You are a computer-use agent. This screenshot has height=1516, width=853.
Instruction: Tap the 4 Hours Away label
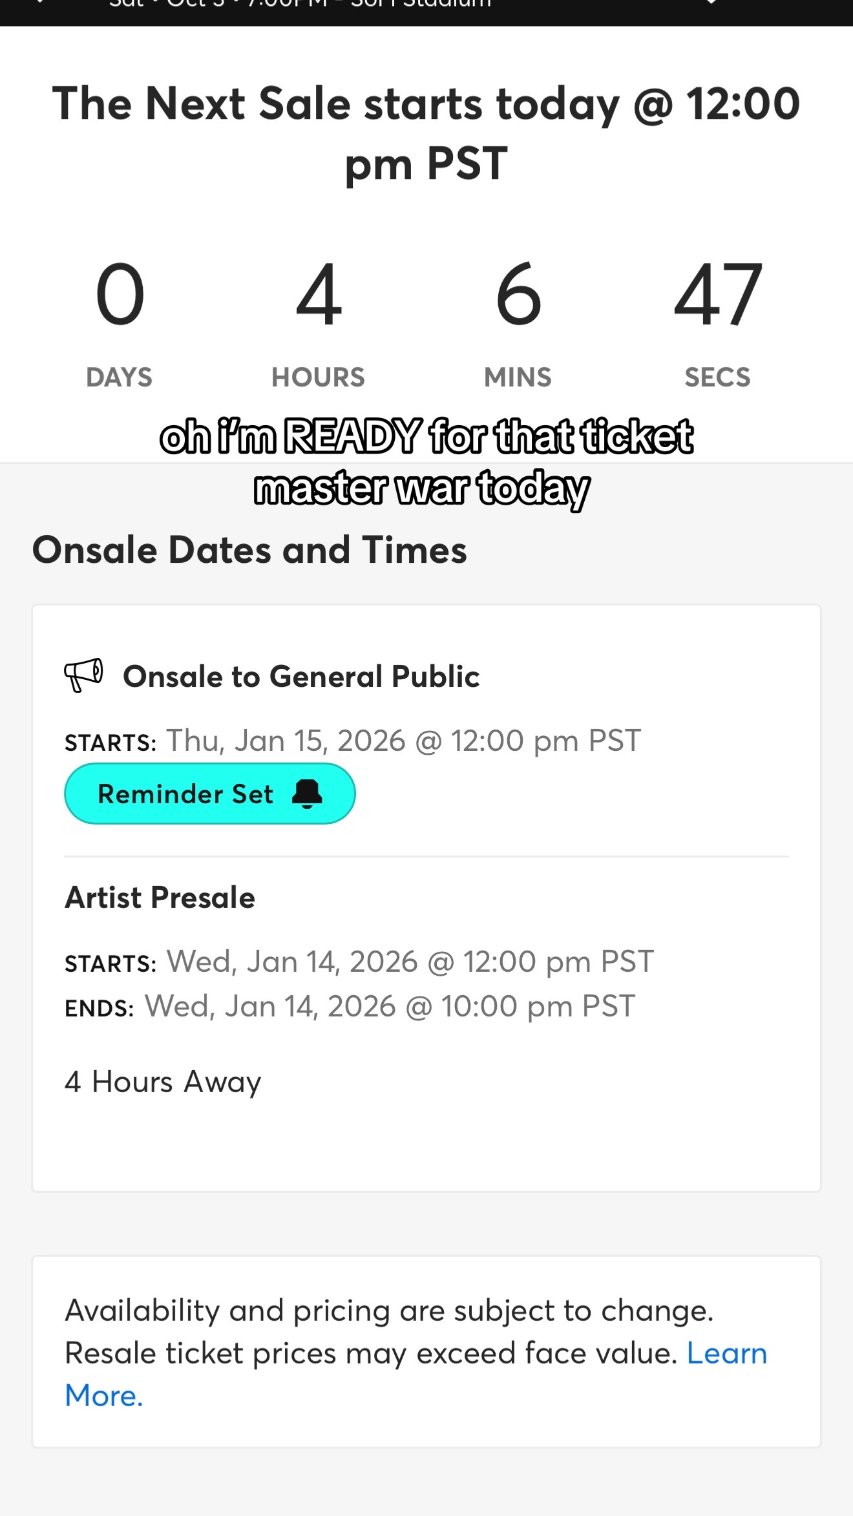tap(163, 1082)
